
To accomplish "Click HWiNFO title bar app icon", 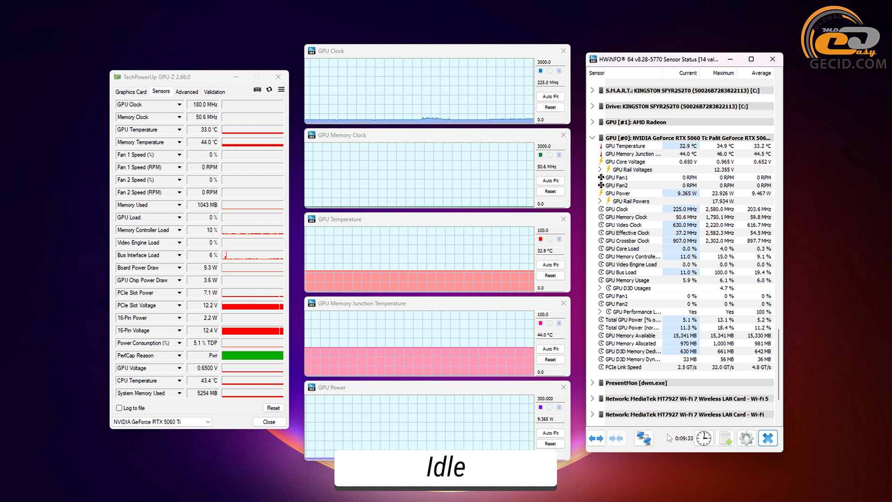I will pos(593,59).
